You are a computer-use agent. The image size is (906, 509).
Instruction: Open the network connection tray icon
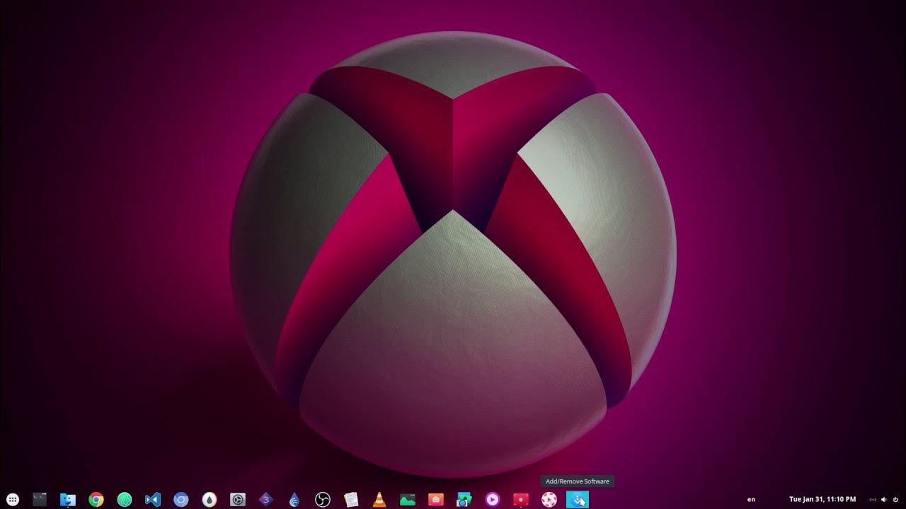click(x=873, y=500)
